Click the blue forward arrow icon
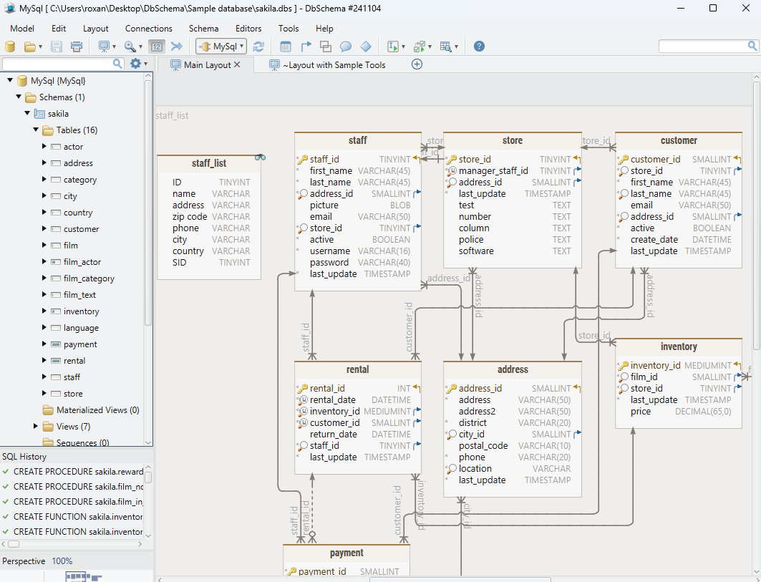761x582 pixels. (x=177, y=47)
